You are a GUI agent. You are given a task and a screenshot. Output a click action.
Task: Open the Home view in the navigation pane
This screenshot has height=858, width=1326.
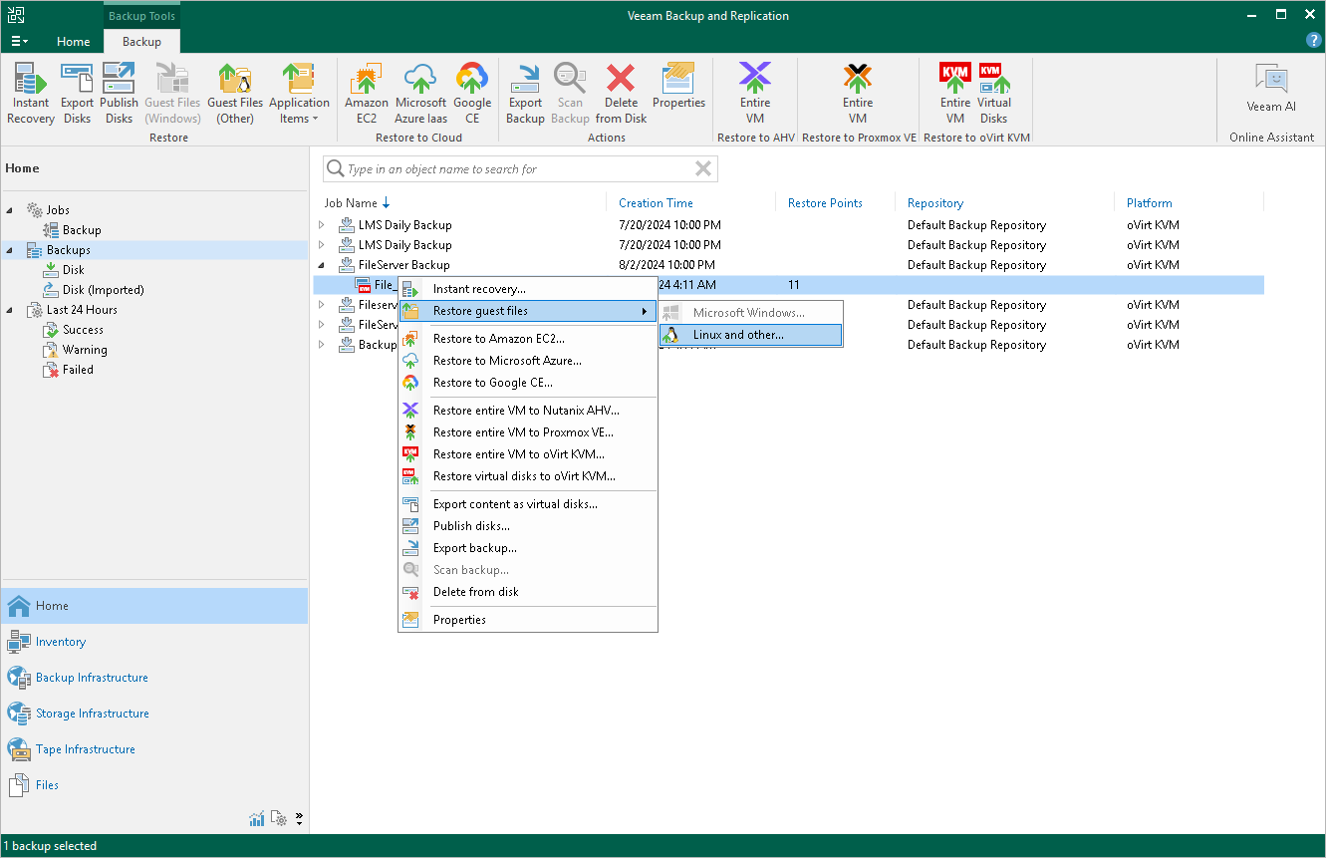pos(154,606)
